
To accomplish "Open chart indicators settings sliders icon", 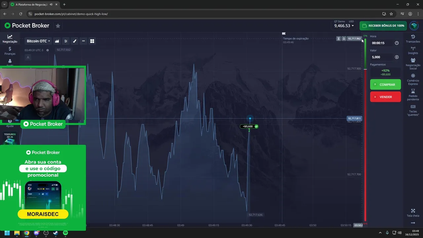I will click(x=66, y=41).
